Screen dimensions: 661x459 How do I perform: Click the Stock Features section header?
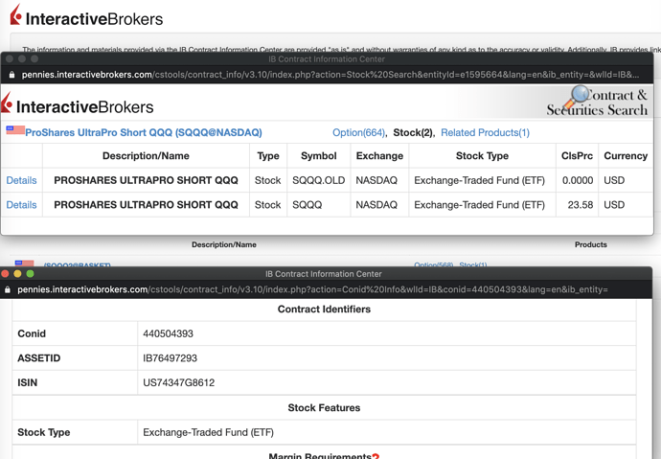(x=324, y=408)
